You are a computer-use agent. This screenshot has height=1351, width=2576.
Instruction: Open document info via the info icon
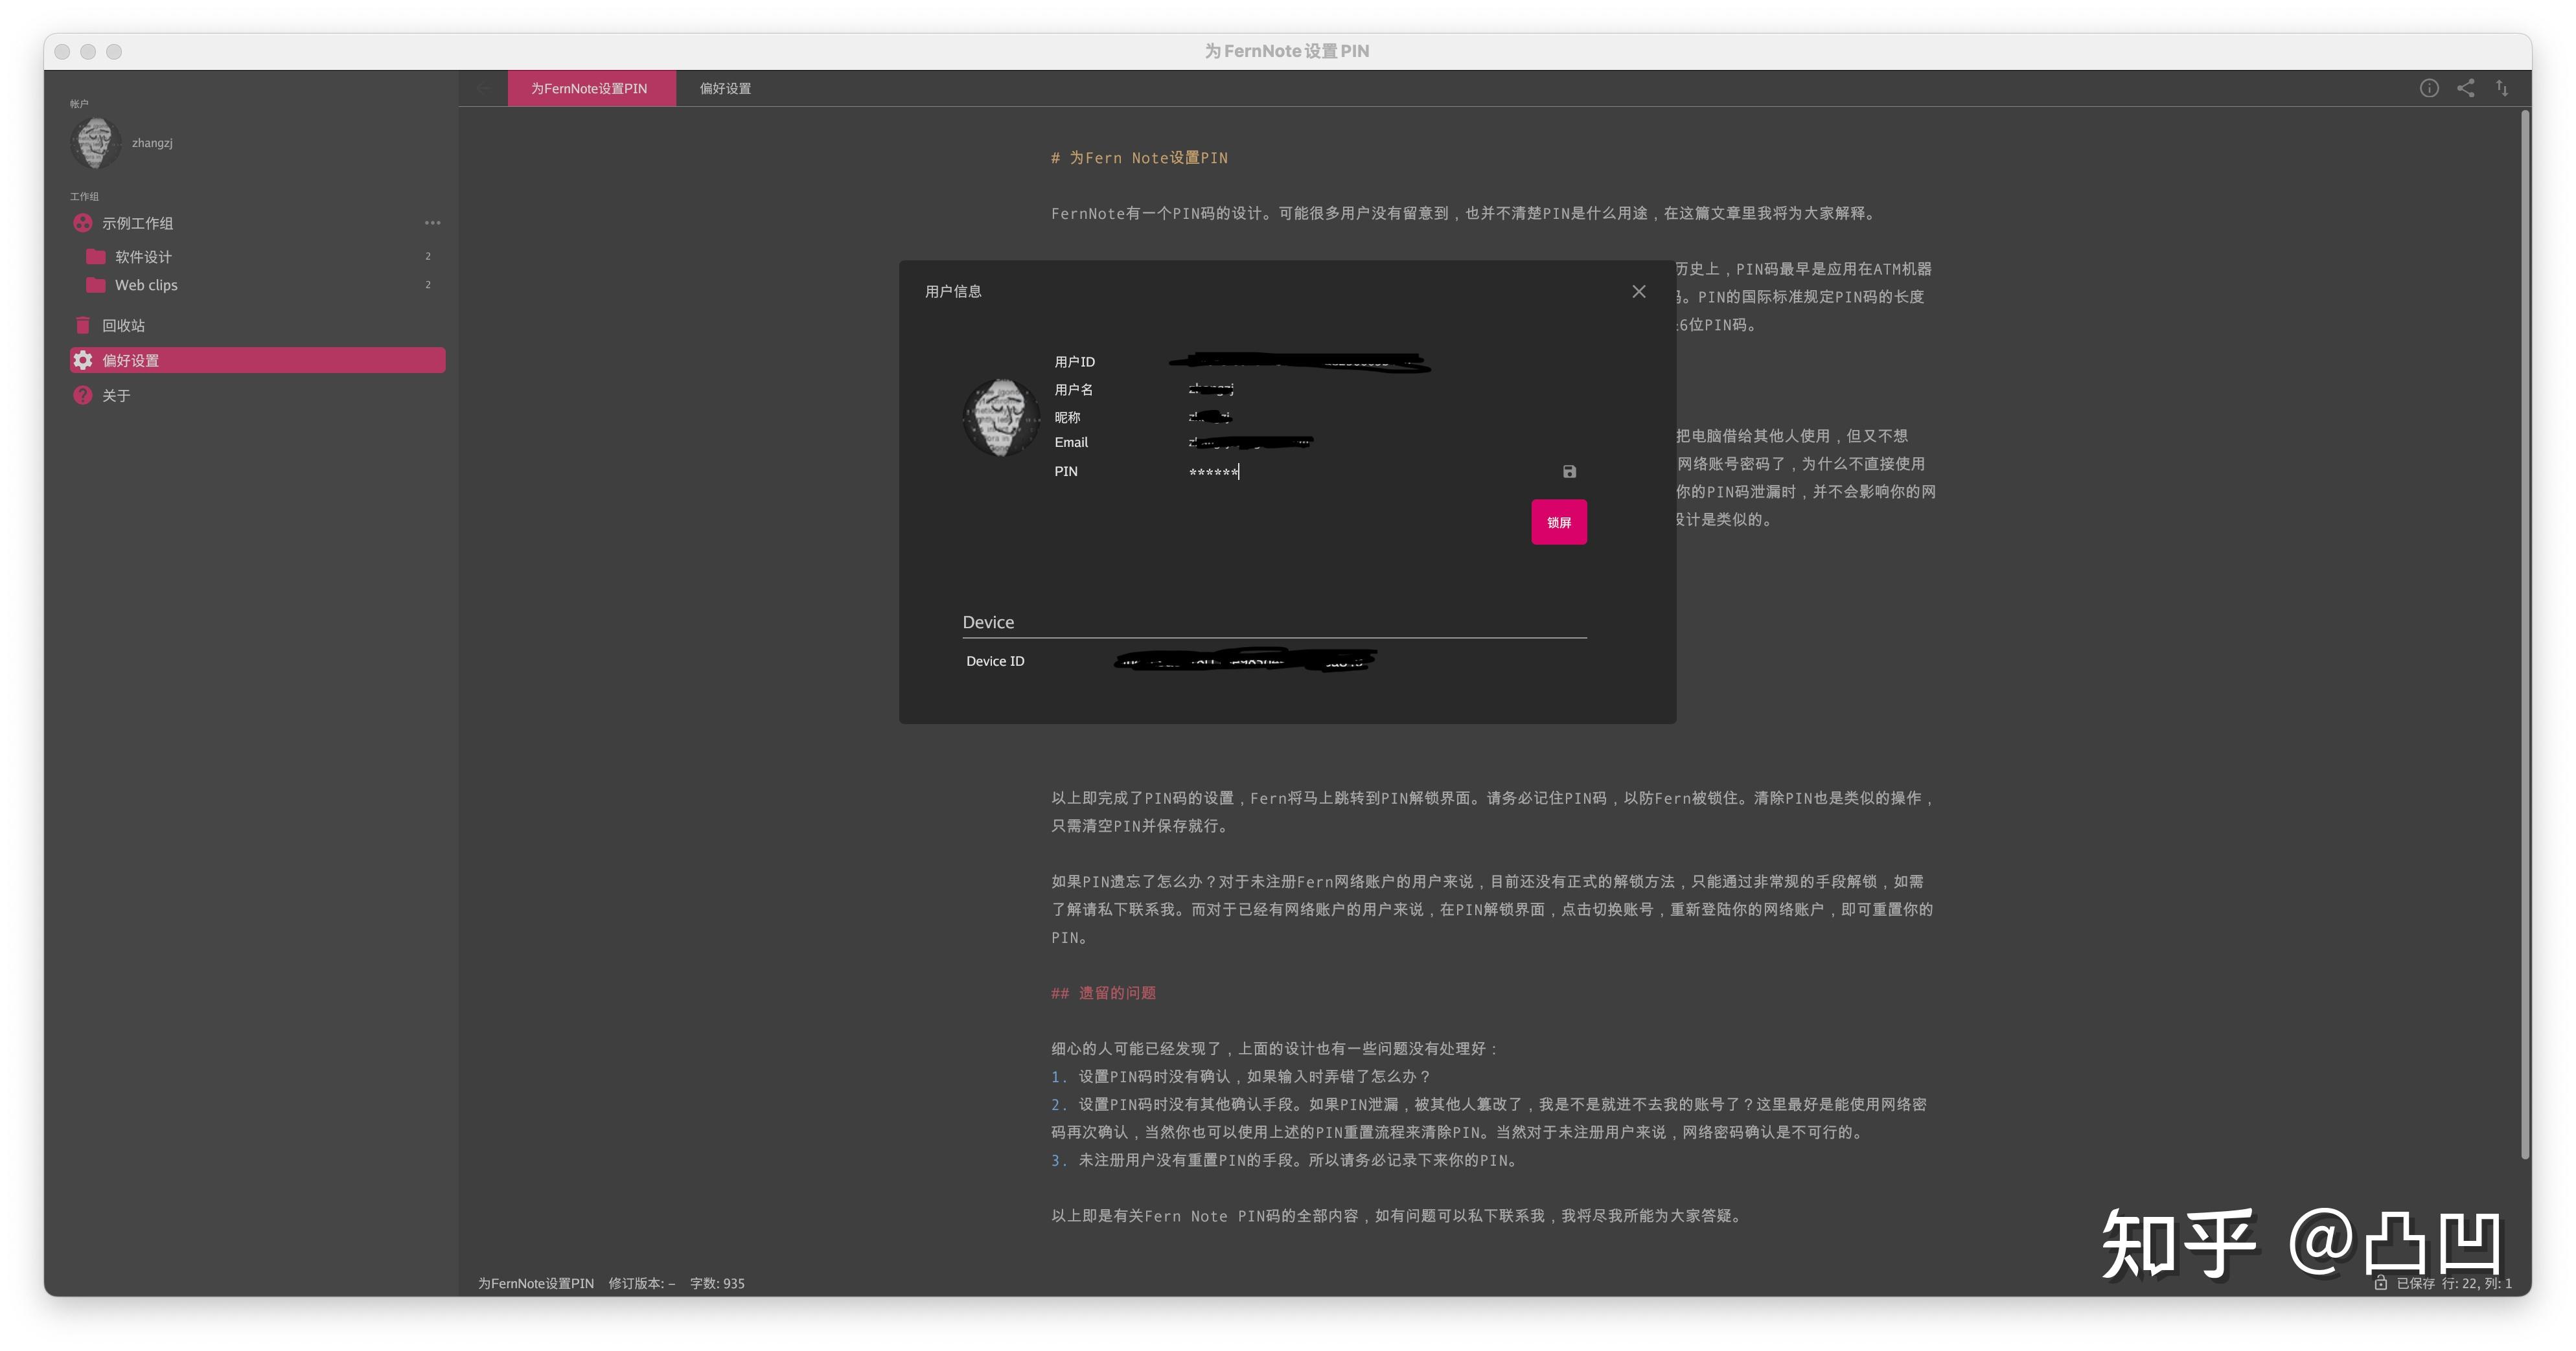tap(2430, 88)
